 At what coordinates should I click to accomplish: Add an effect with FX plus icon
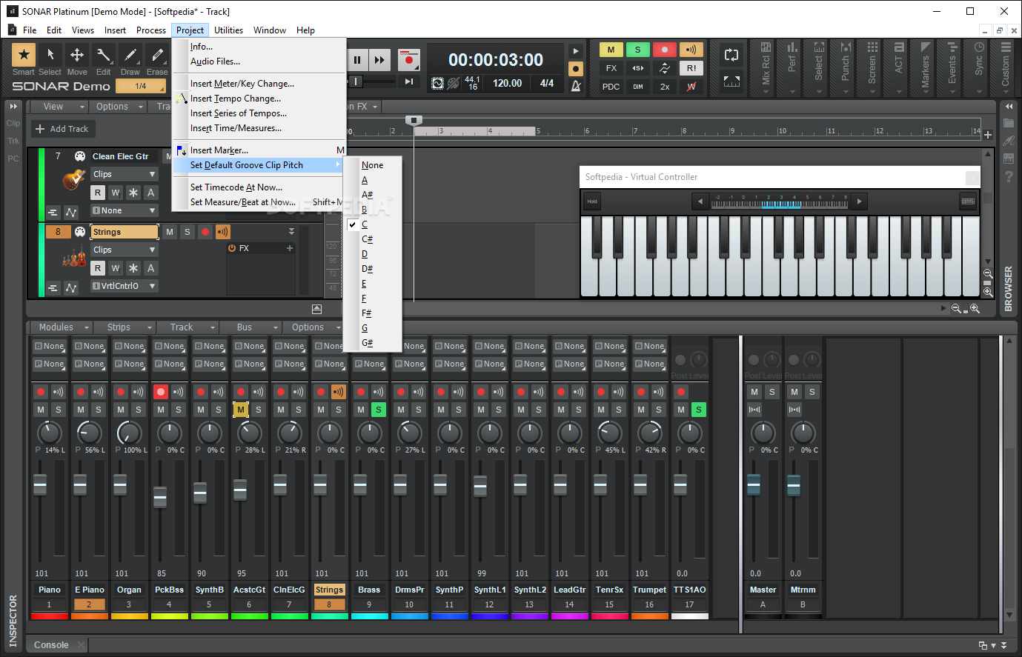point(290,248)
